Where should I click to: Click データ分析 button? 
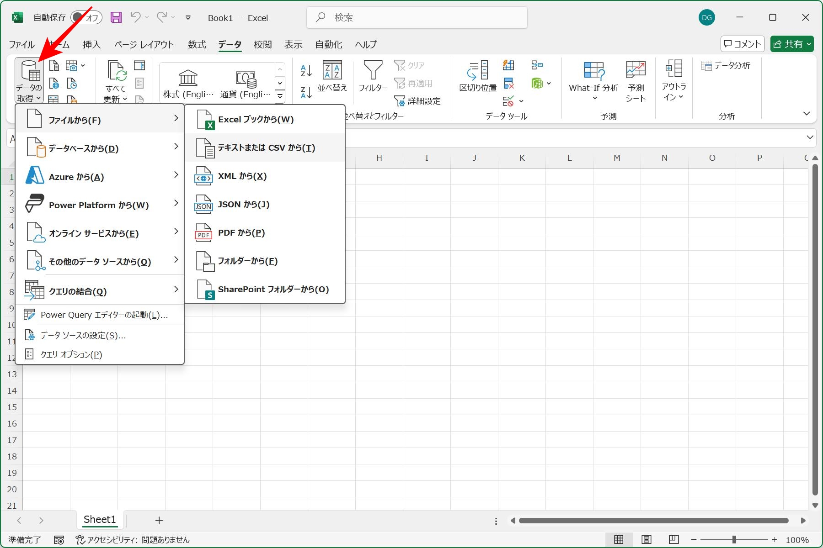[x=726, y=65]
